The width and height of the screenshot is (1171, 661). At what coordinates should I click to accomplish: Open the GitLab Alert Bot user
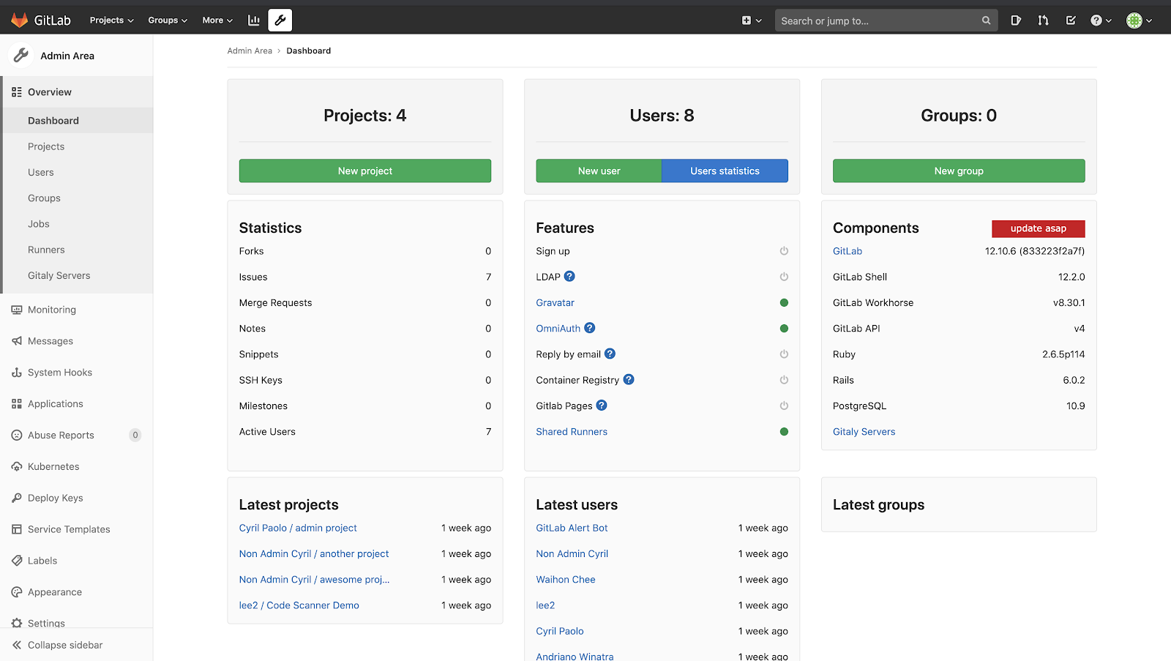tap(572, 528)
